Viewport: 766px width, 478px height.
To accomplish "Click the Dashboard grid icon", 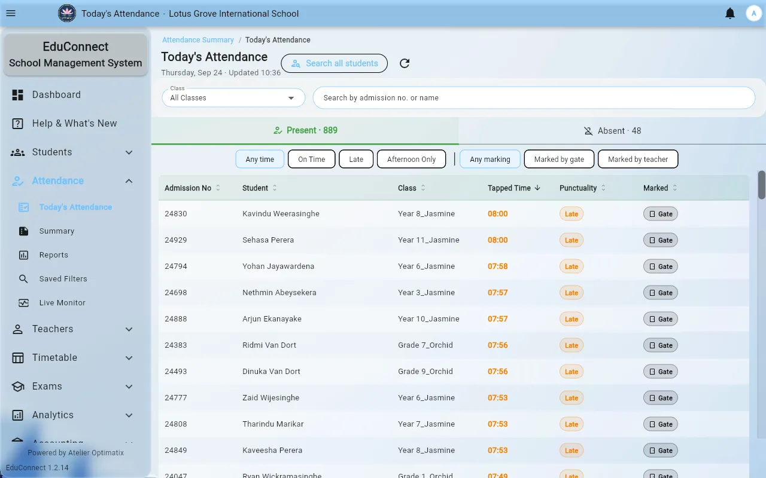I will tap(18, 94).
